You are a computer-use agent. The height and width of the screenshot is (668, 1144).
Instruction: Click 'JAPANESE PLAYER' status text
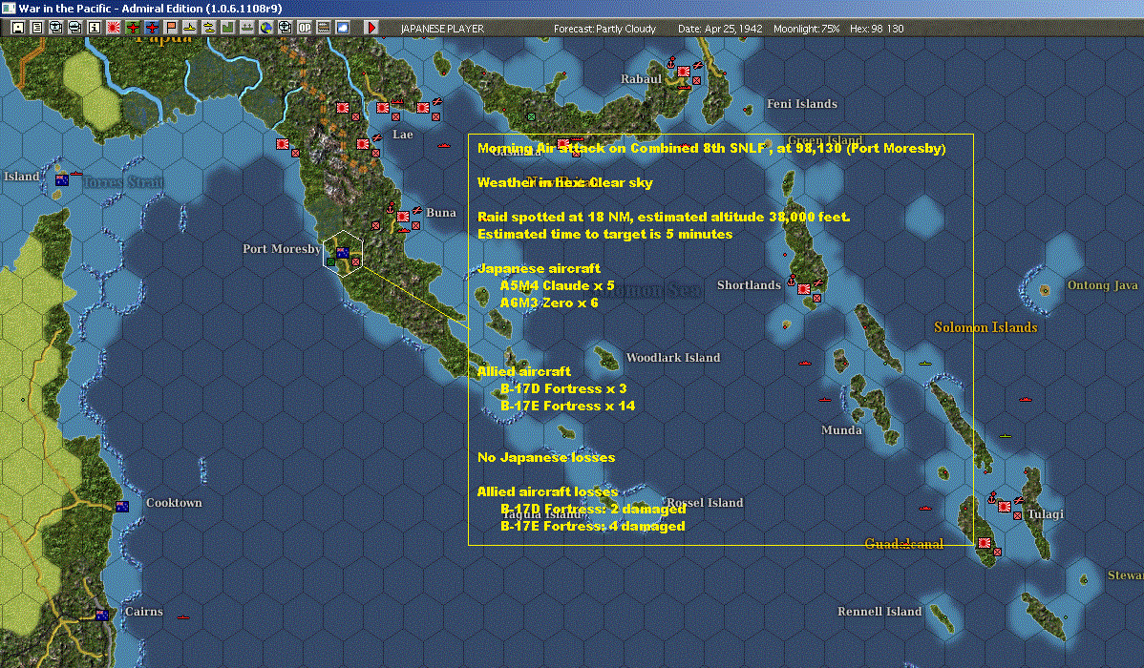pyautogui.click(x=442, y=29)
